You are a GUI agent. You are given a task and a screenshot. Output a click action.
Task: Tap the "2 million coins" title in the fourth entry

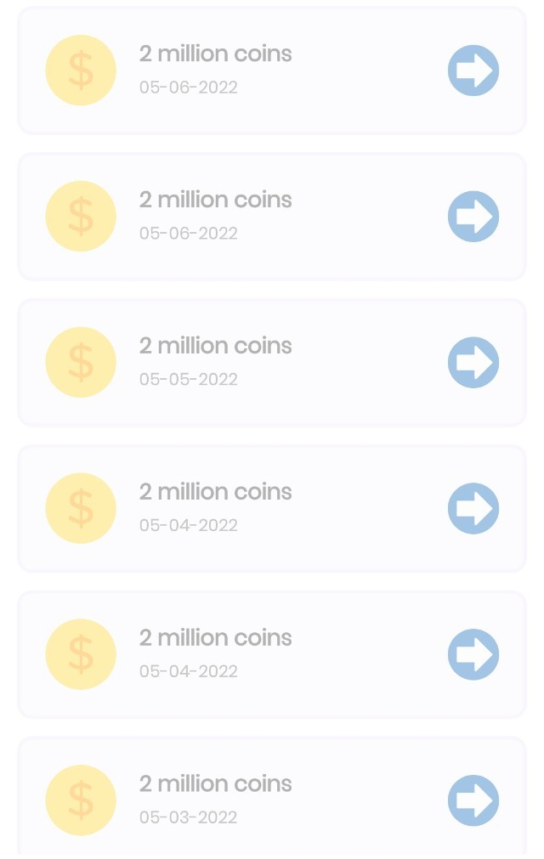point(216,492)
